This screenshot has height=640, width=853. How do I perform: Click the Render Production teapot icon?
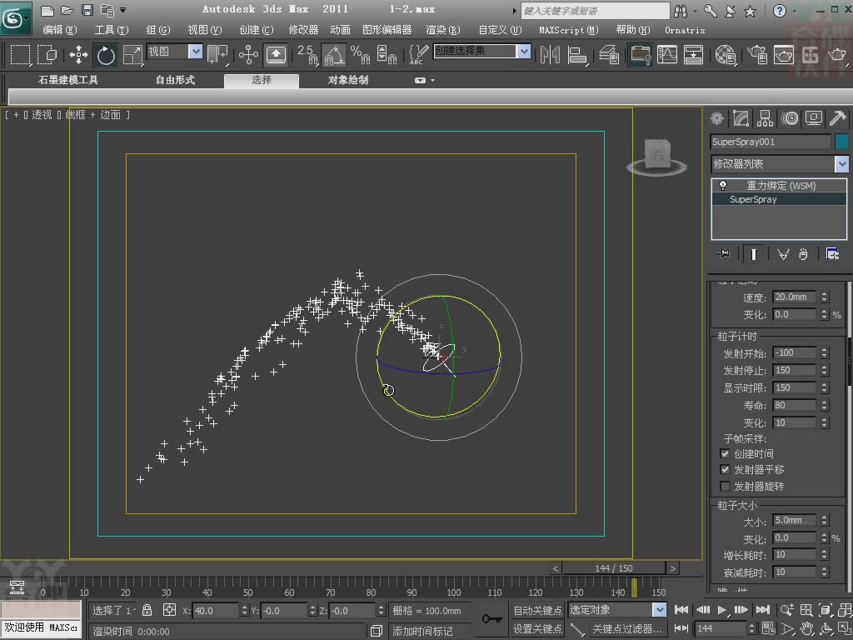[837, 54]
